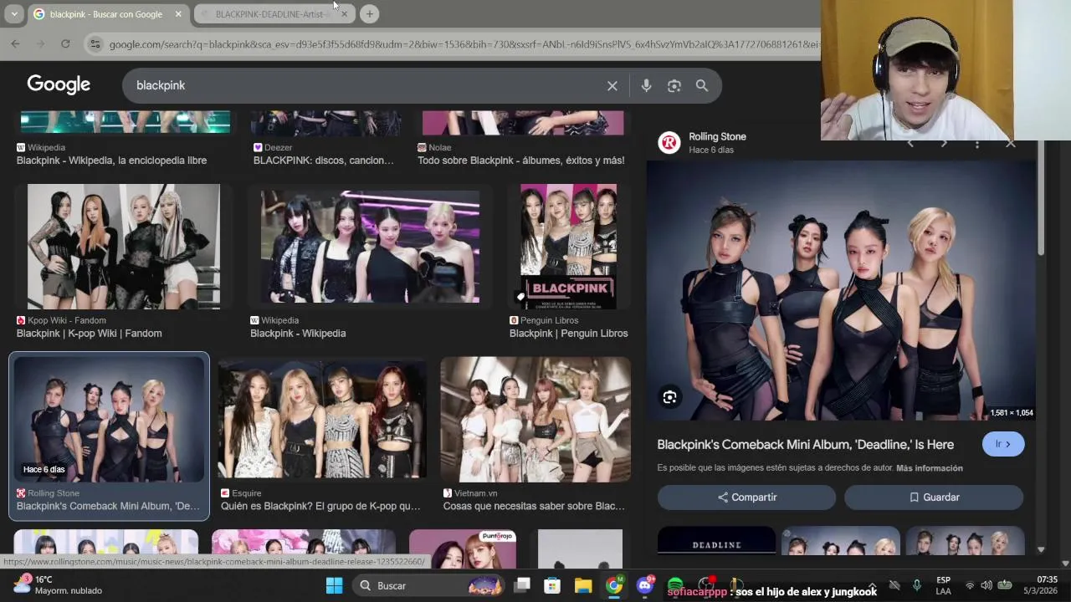Viewport: 1071px width, 602px height.
Task: Switch to the BLACKPINK-DEADLINE-Artist tab
Action: point(269,14)
